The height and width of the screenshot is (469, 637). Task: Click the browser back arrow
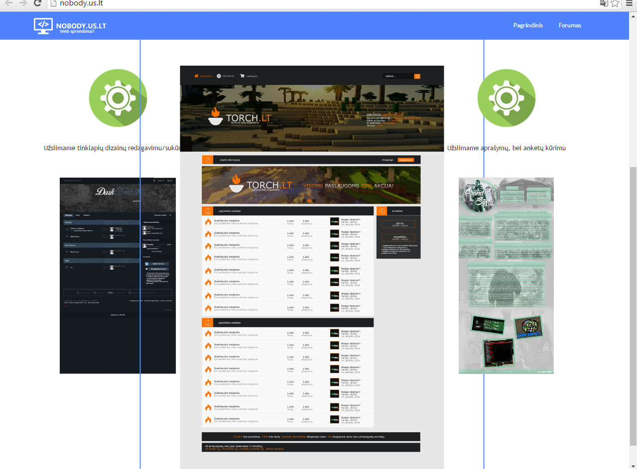point(9,3)
